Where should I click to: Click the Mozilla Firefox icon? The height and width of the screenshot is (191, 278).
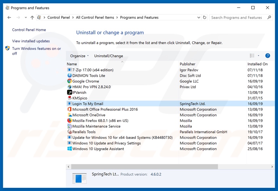(x=70, y=121)
